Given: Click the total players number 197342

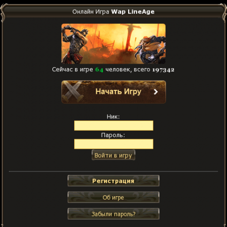Looking at the screenshot, I should point(163,70).
